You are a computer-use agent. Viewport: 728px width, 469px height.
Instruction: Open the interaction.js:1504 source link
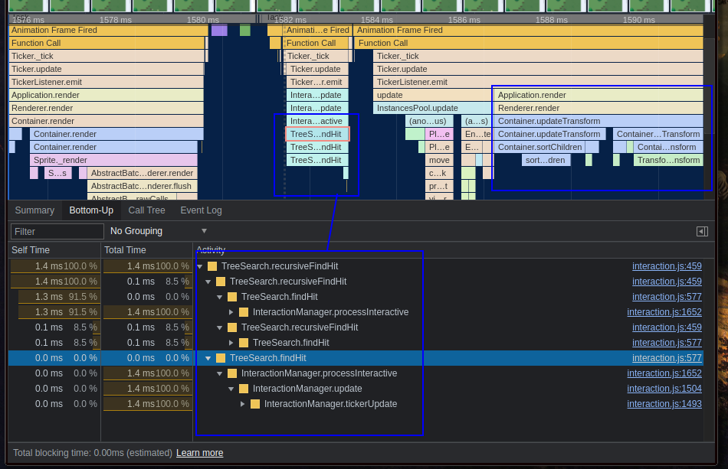coord(664,389)
